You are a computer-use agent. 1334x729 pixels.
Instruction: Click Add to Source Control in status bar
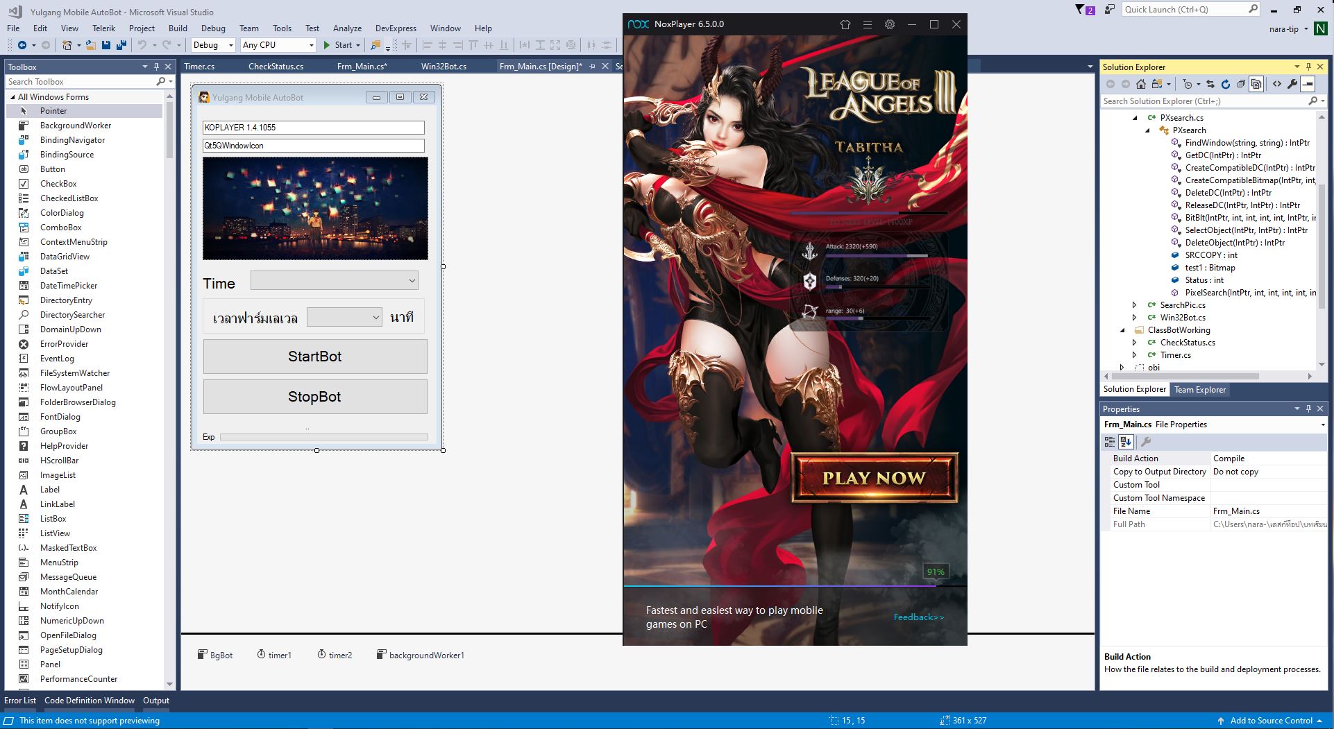coord(1271,721)
